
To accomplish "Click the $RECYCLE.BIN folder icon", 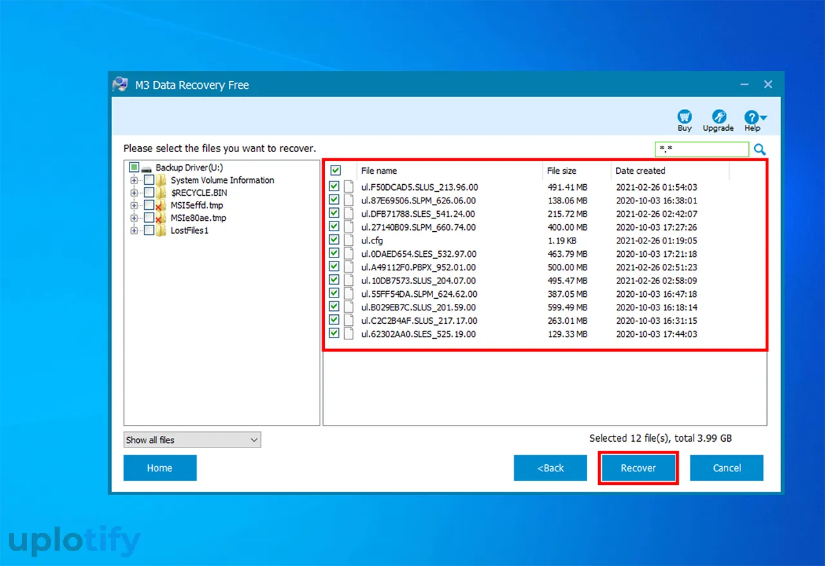I will point(161,193).
